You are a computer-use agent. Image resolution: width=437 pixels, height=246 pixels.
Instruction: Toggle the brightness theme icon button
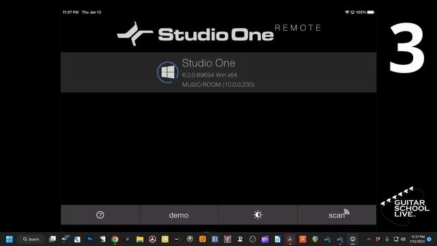(x=258, y=215)
